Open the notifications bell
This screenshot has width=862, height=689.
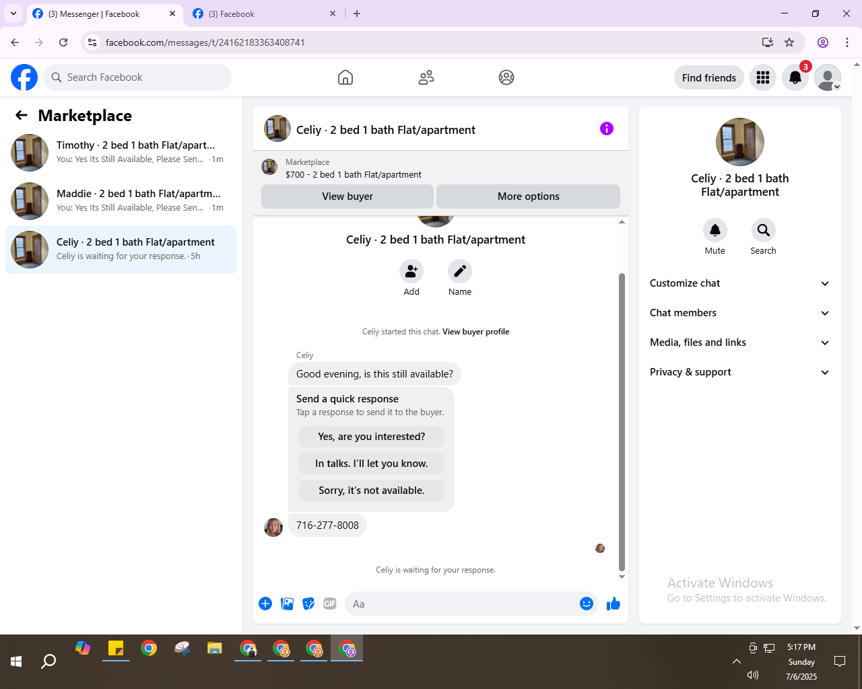click(795, 77)
